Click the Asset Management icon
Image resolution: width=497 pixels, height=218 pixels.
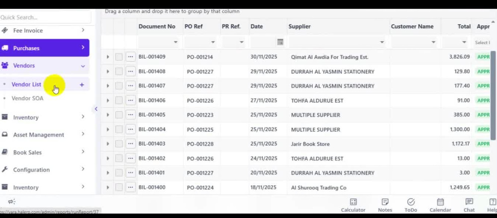[5, 135]
